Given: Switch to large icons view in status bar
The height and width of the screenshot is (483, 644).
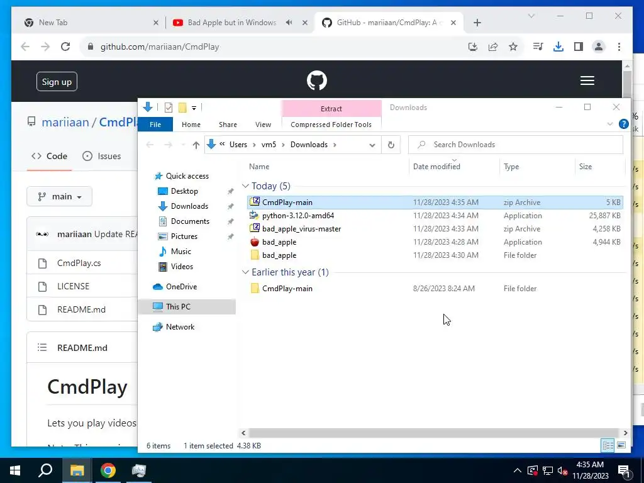Looking at the screenshot, I should pyautogui.click(x=621, y=445).
